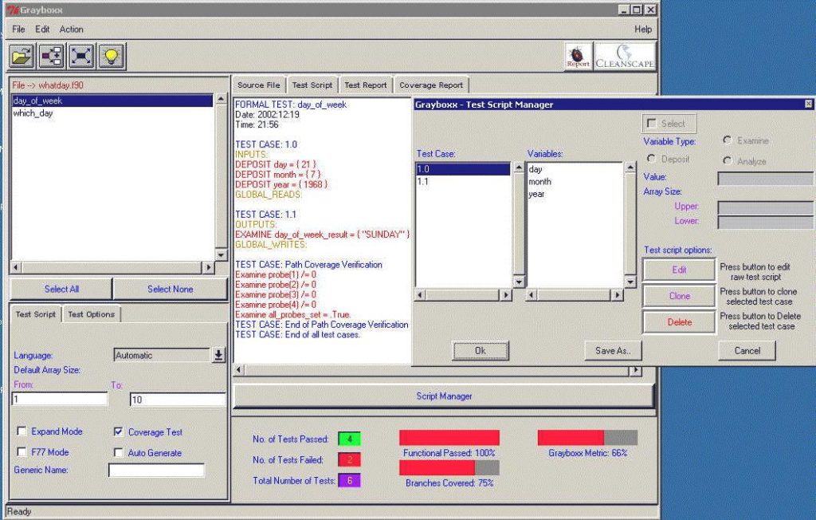
Task: Select test case 1.1 in list
Action: [x=463, y=181]
